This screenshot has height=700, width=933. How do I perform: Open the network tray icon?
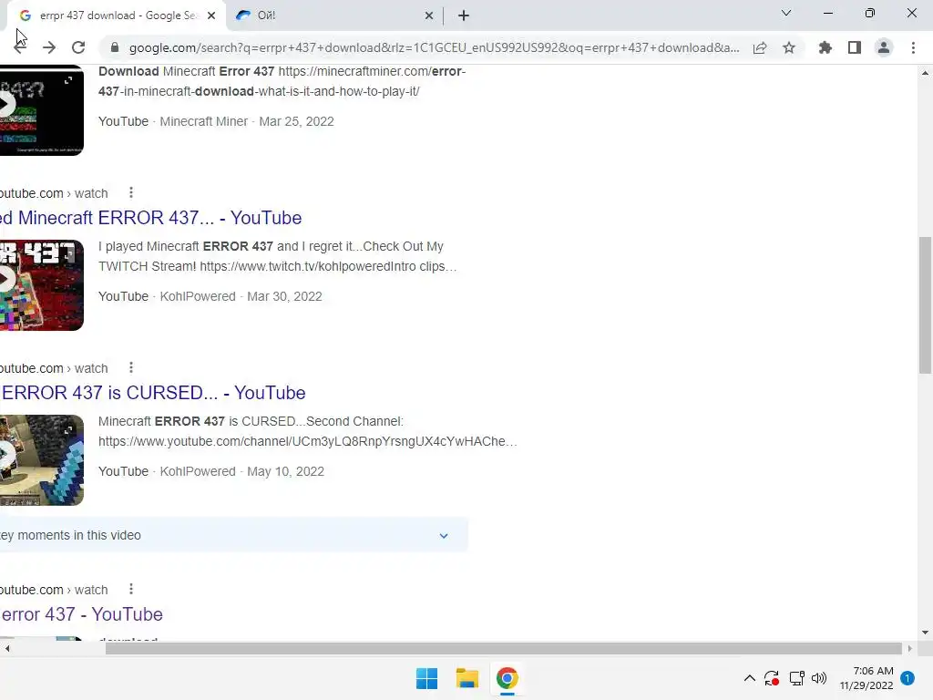pyautogui.click(x=796, y=678)
